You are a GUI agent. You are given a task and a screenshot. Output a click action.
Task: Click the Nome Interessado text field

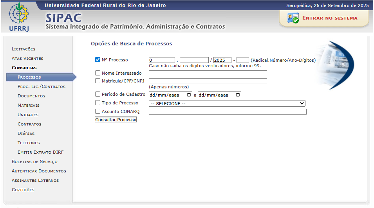tap(208, 73)
